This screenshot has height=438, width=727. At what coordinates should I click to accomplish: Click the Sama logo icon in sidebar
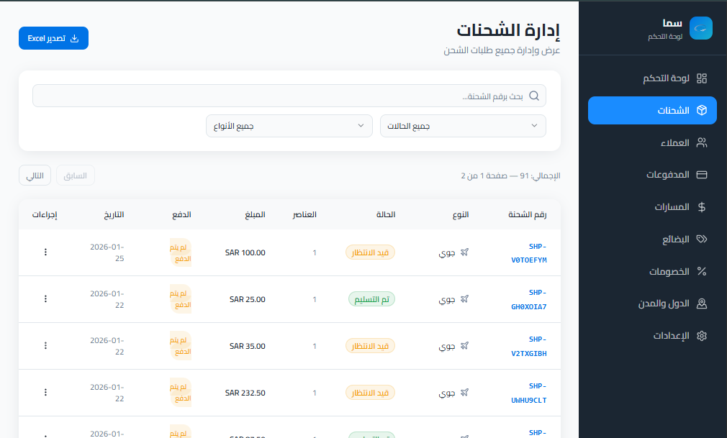[700, 28]
